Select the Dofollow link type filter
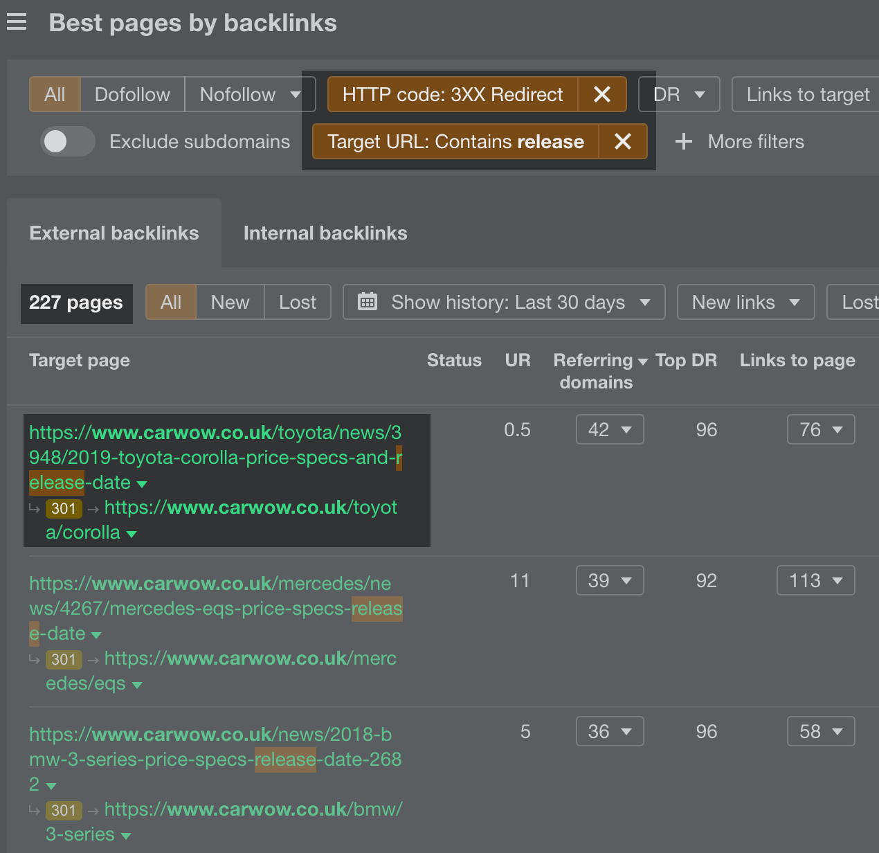 click(x=132, y=94)
